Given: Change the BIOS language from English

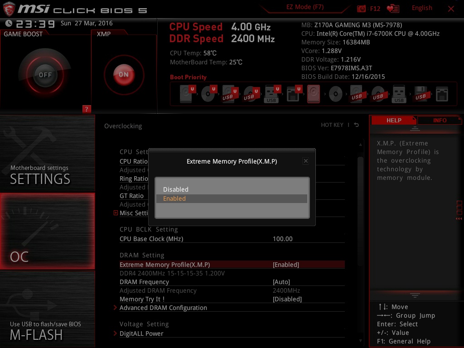Looking at the screenshot, I should pyautogui.click(x=422, y=8).
